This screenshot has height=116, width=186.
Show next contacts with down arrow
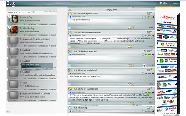coord(34,12)
